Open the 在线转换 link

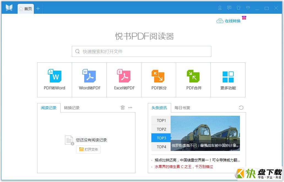tap(233, 21)
